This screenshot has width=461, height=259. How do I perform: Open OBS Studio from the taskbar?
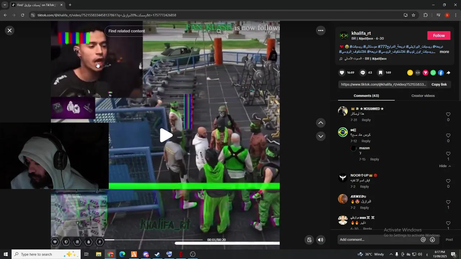[x=193, y=254]
